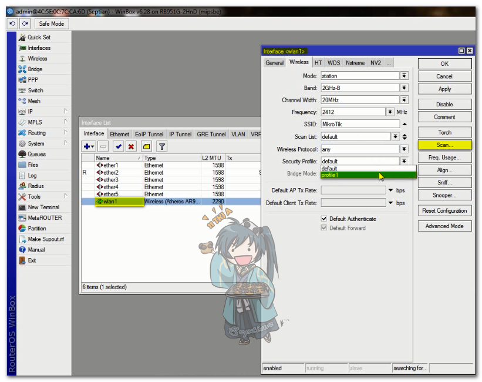
Task: Expand the Wireless Protocol dropdown arrow
Action: [x=404, y=149]
